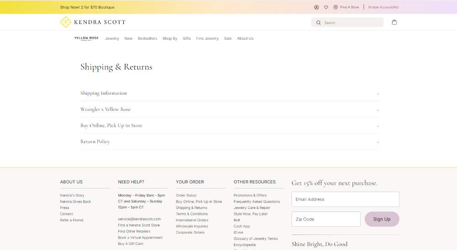Open Buy A Gift Card link

[x=131, y=244]
